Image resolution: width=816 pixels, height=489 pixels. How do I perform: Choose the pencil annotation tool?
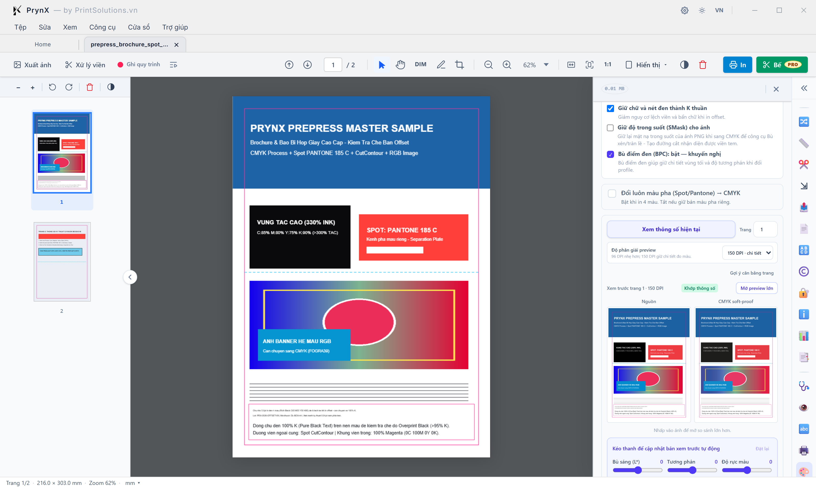pos(441,65)
